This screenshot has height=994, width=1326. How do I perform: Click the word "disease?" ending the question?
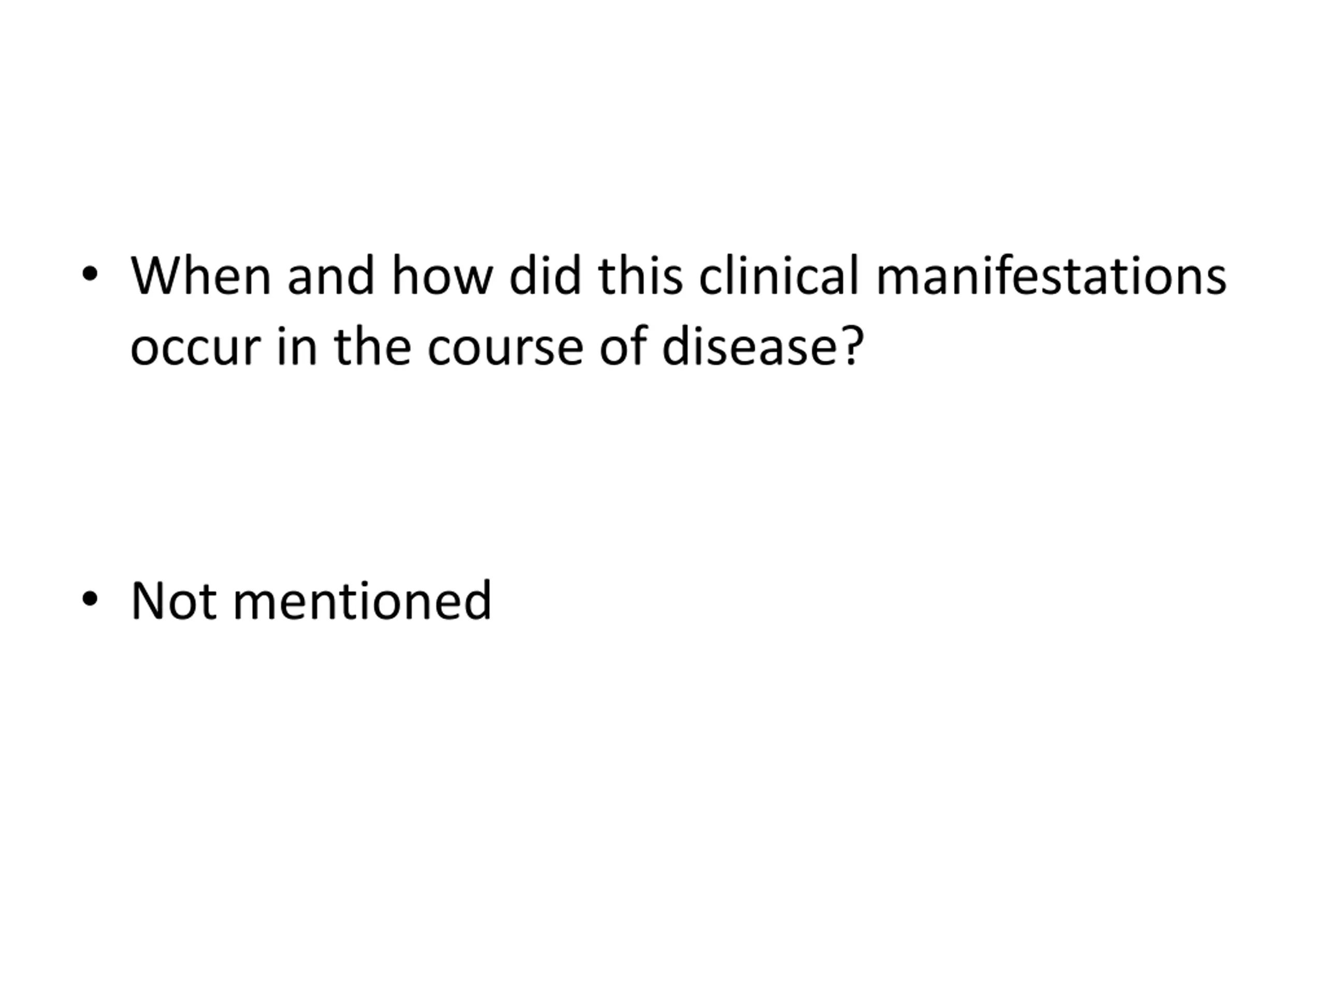(x=763, y=346)
